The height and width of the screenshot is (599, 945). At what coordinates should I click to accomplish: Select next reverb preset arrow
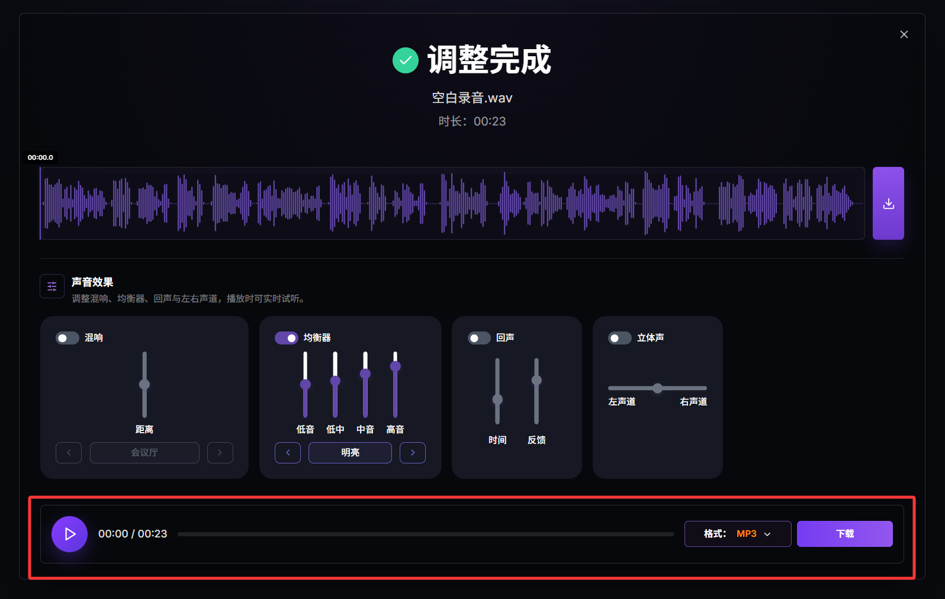[220, 453]
